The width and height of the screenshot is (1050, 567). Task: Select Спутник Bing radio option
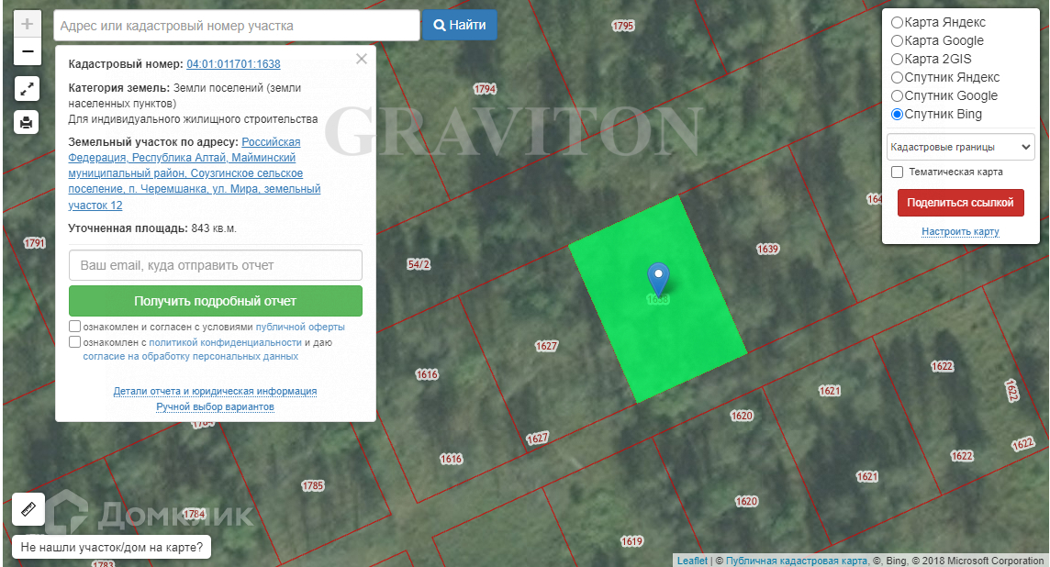click(x=898, y=115)
